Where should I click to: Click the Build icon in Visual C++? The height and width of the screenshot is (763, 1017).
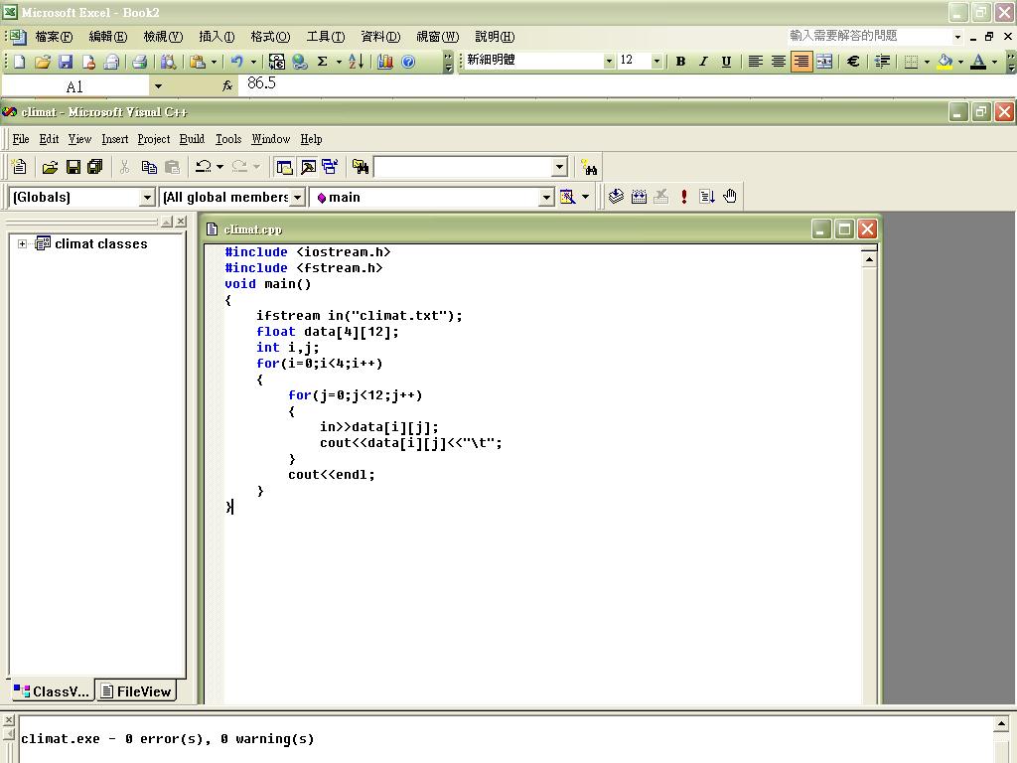coord(639,197)
